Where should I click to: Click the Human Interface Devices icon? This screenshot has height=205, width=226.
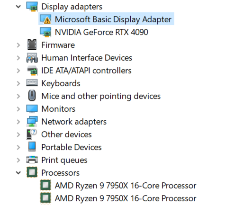pos(32,58)
